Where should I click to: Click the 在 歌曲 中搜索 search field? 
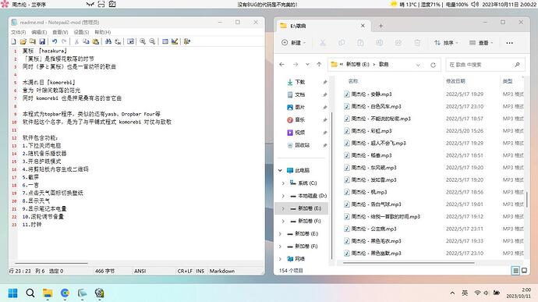[x=485, y=65]
